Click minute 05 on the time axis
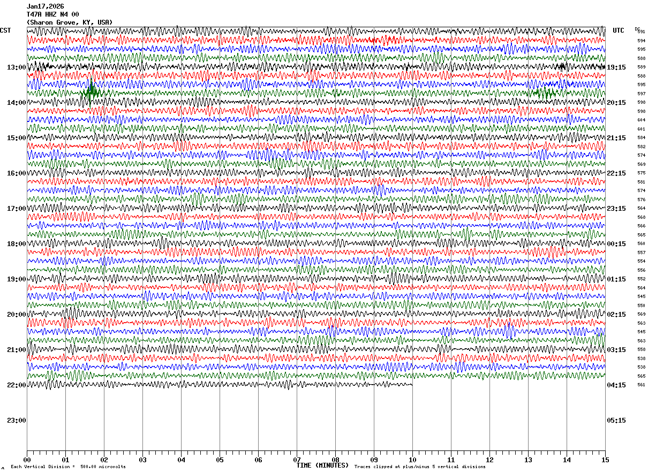 coord(220,460)
